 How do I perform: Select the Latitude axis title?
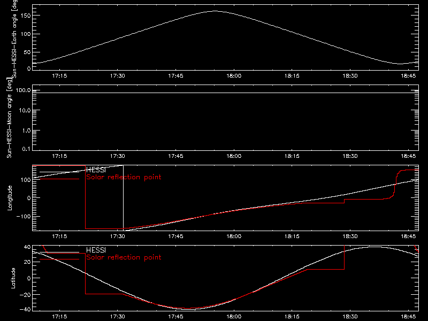[13, 278]
